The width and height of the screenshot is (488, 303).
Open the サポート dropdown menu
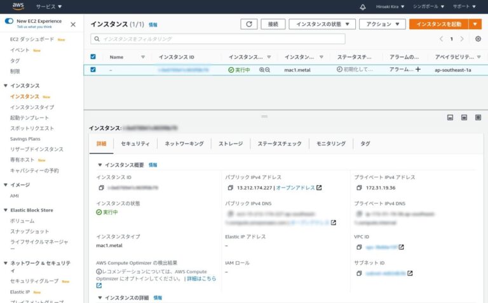pyautogui.click(x=464, y=6)
